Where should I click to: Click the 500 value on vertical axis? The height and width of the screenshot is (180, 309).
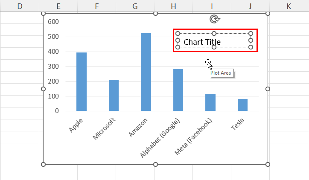coord(53,37)
